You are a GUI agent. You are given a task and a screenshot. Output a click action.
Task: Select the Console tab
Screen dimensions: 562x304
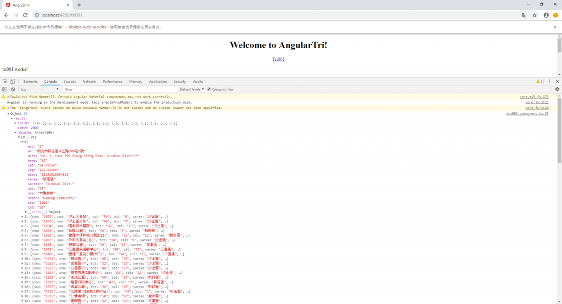[50, 82]
